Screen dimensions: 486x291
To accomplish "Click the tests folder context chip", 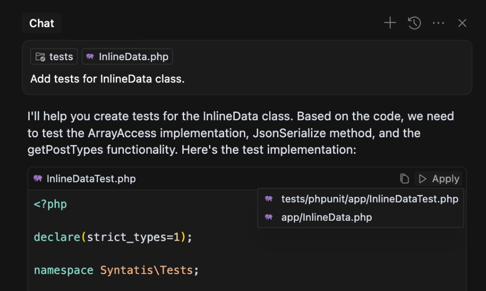I will tap(54, 57).
